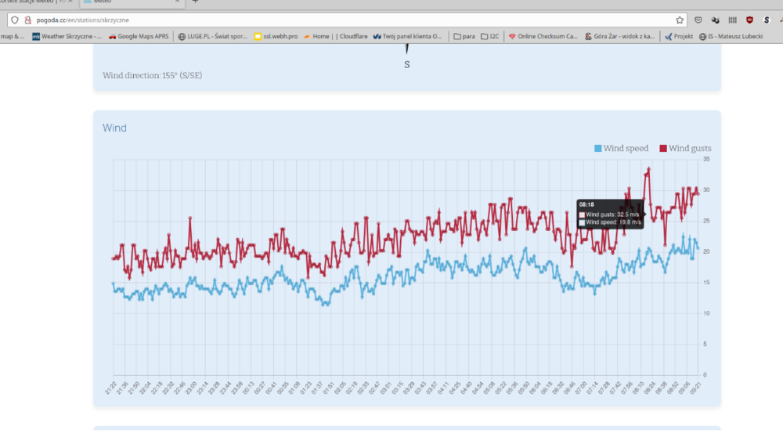Toggle the Wind gusts legend series
This screenshot has width=783, height=433.
click(689, 148)
